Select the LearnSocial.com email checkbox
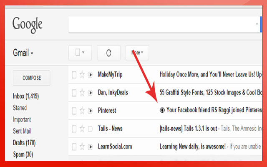The image size is (267, 167). [74, 147]
